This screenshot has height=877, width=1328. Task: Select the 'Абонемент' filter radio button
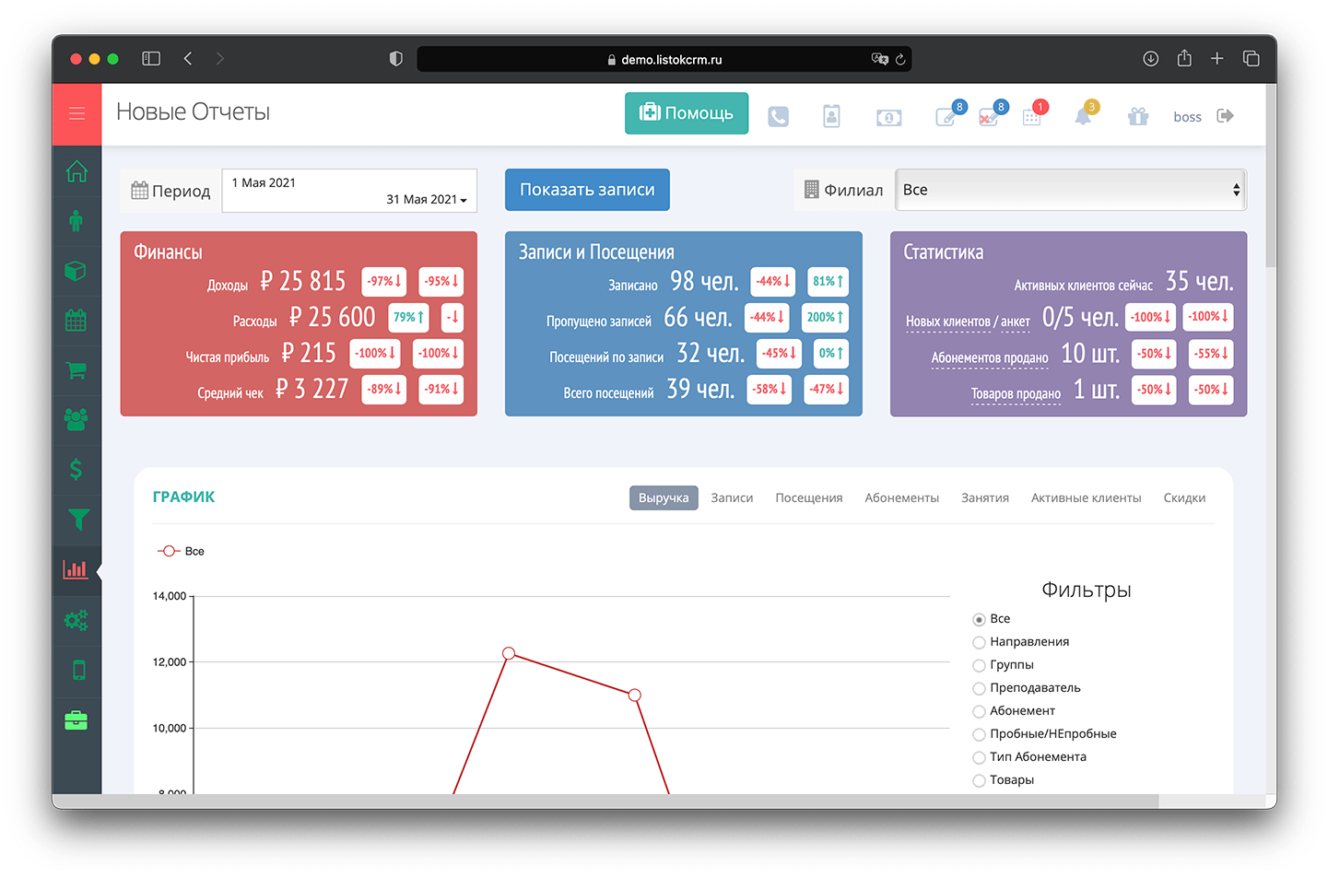point(979,711)
